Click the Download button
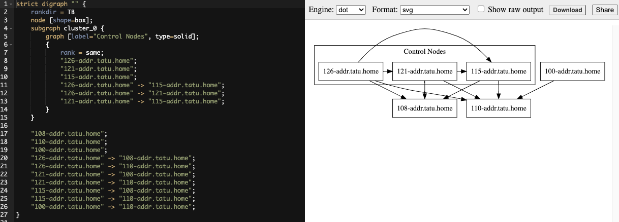This screenshot has height=222, width=619. pyautogui.click(x=567, y=10)
